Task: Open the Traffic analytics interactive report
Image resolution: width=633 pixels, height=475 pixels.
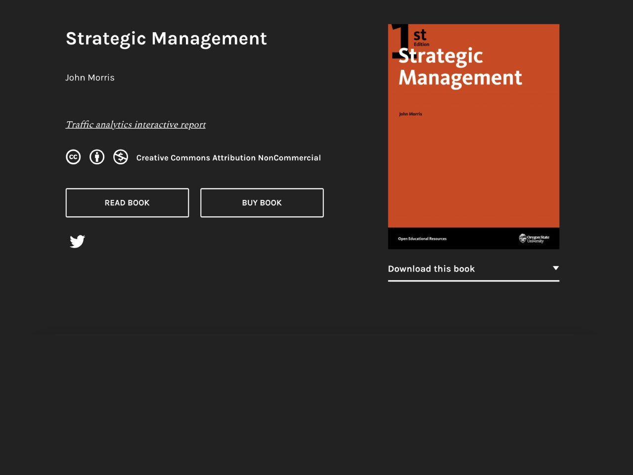Action: [136, 125]
